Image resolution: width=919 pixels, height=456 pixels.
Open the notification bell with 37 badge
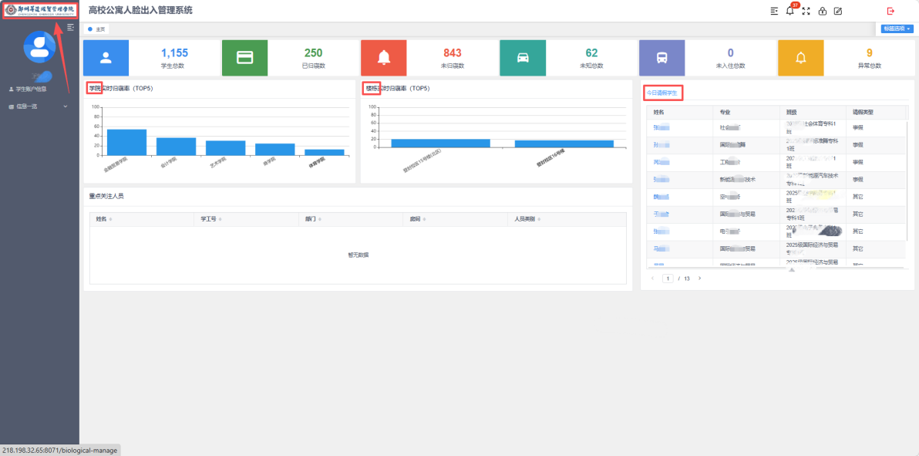[x=789, y=11]
